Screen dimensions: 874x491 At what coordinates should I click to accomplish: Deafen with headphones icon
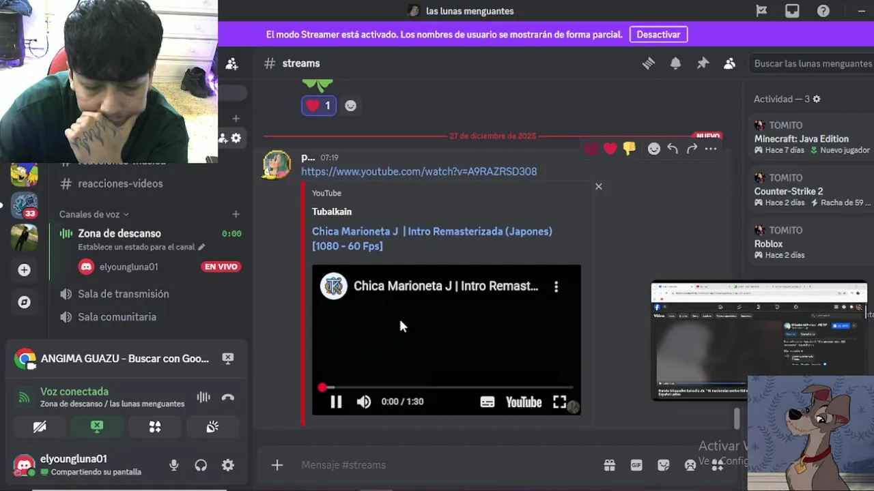tap(201, 465)
